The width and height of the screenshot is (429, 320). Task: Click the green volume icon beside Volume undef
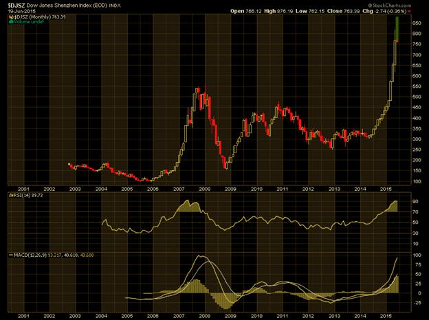11,22
